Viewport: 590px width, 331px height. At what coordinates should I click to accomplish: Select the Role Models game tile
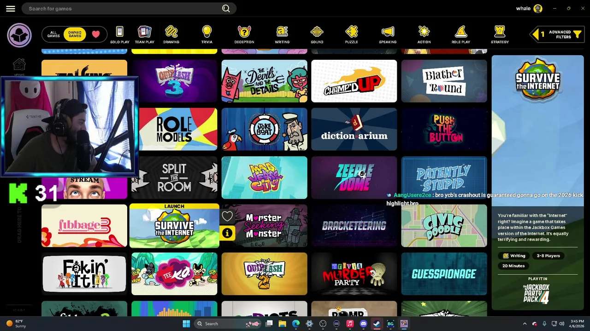point(178,129)
